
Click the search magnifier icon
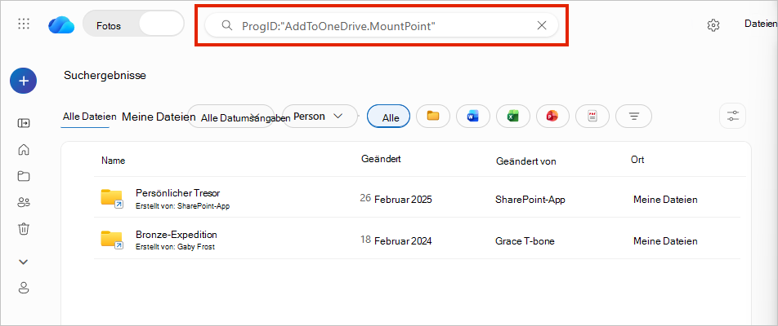(226, 25)
